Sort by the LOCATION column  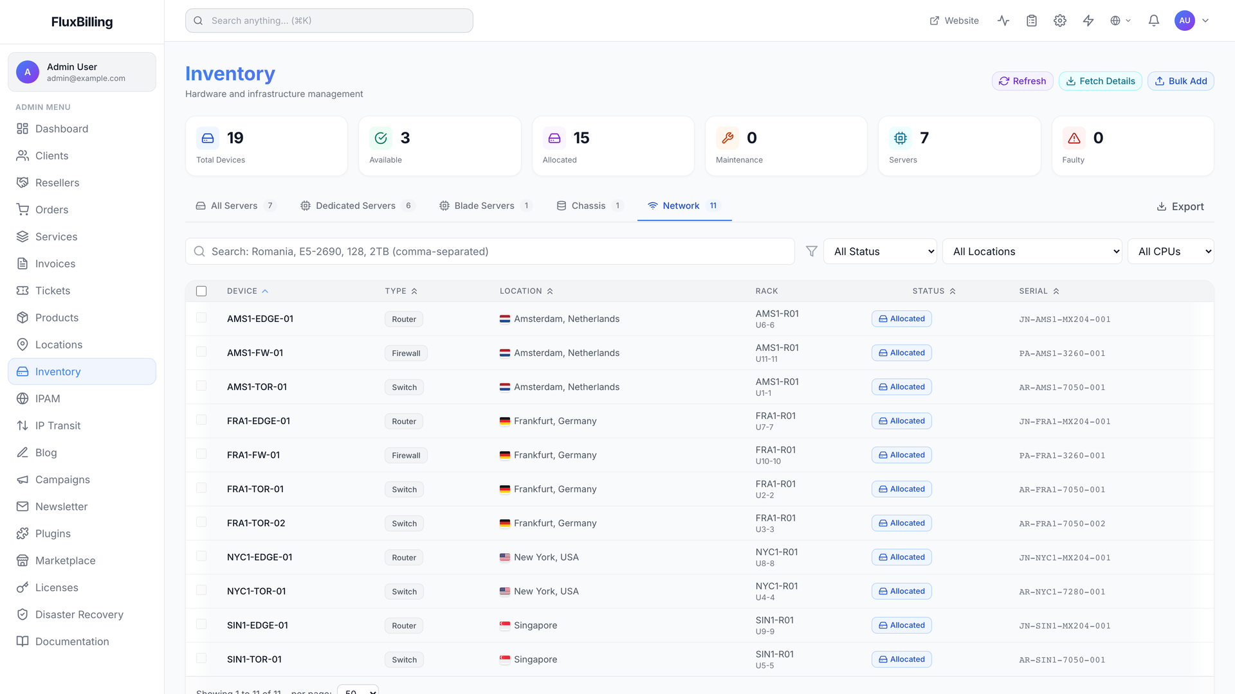click(526, 291)
